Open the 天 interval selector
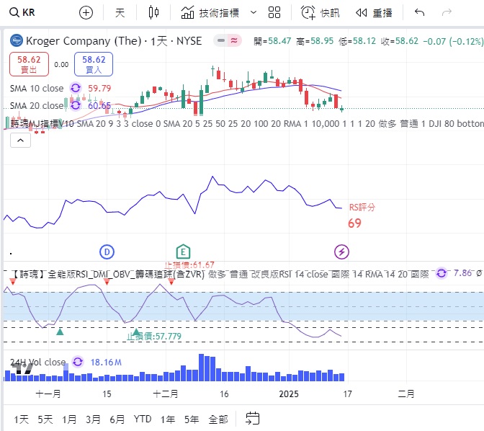 pyautogui.click(x=120, y=13)
